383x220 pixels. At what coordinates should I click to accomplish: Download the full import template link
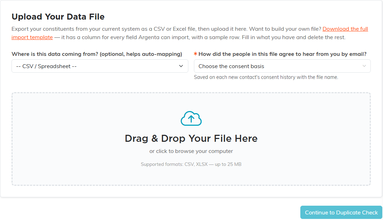click(345, 29)
